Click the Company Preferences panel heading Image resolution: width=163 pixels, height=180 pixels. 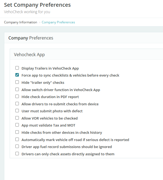pyautogui.click(x=31, y=38)
